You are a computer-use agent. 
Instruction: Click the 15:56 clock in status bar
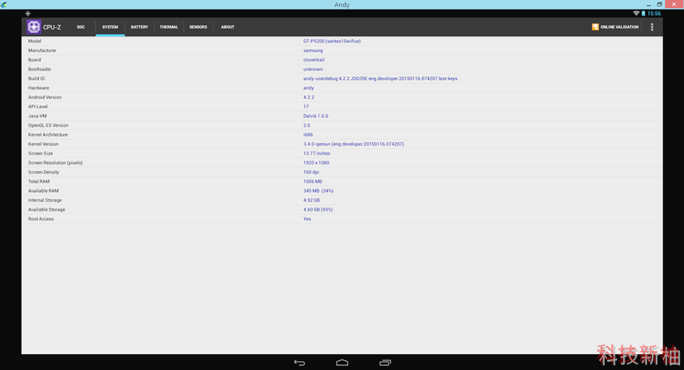tap(654, 14)
